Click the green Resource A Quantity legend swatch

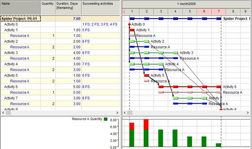106,119
